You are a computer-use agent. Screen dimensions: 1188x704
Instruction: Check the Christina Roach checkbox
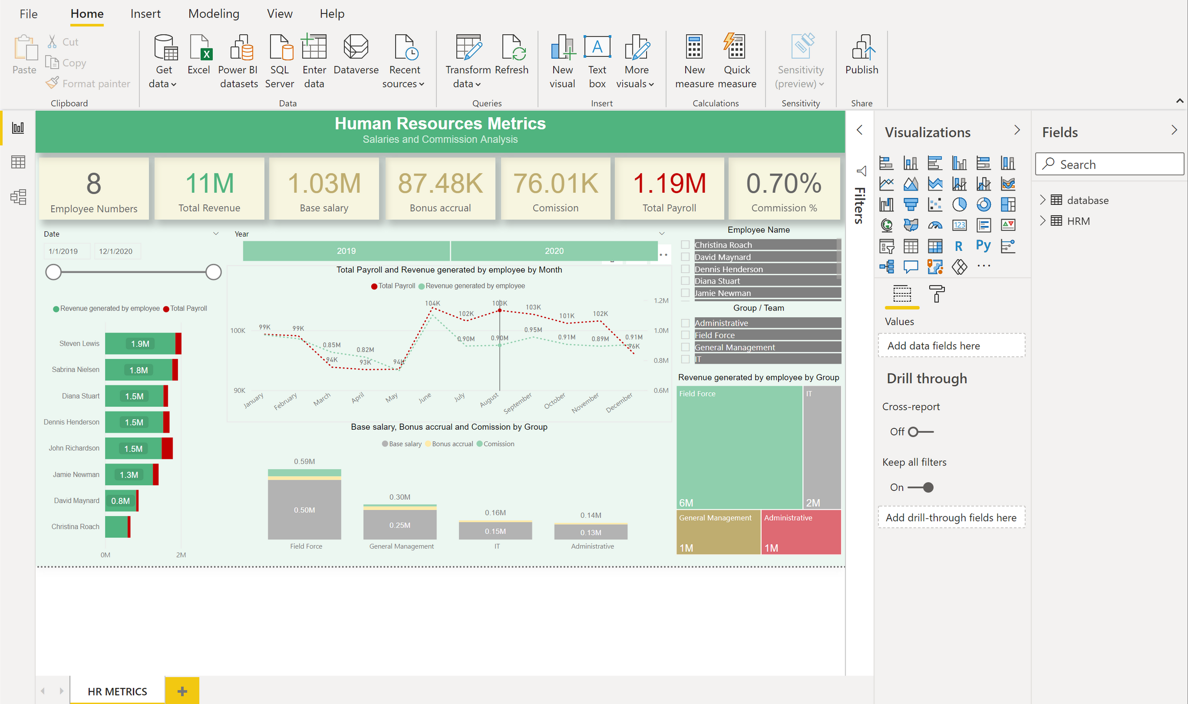coord(685,245)
